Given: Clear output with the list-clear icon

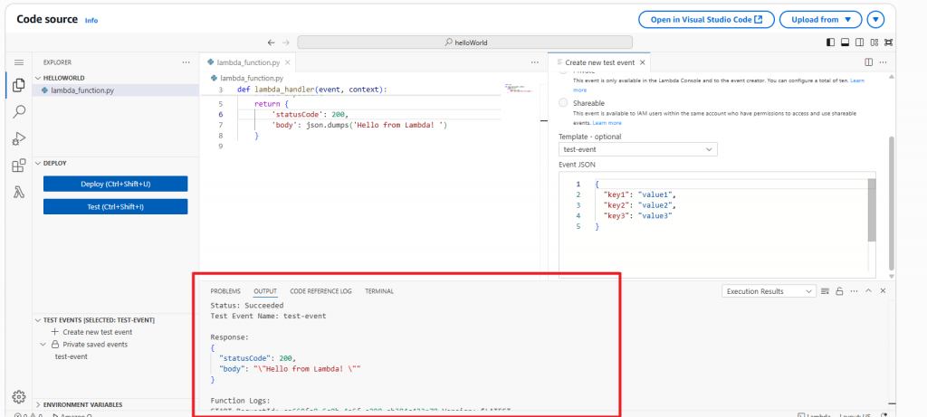Looking at the screenshot, I should [x=826, y=291].
